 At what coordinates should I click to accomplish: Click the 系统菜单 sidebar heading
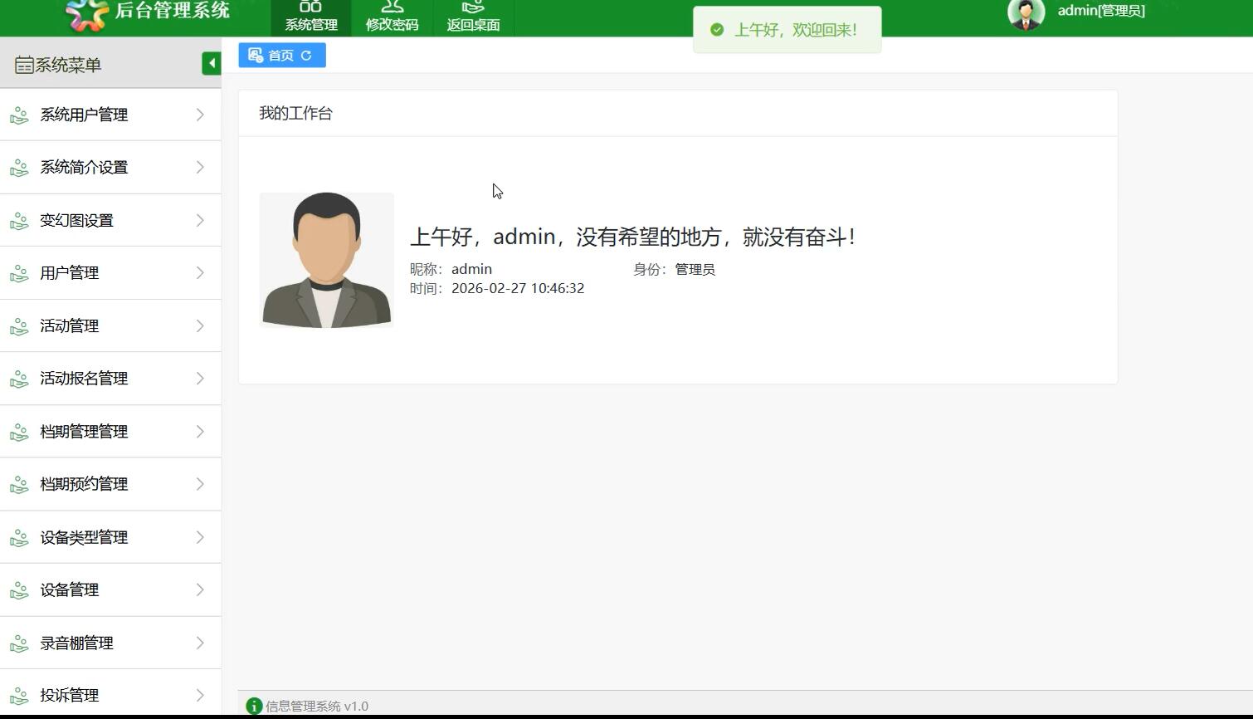click(68, 65)
